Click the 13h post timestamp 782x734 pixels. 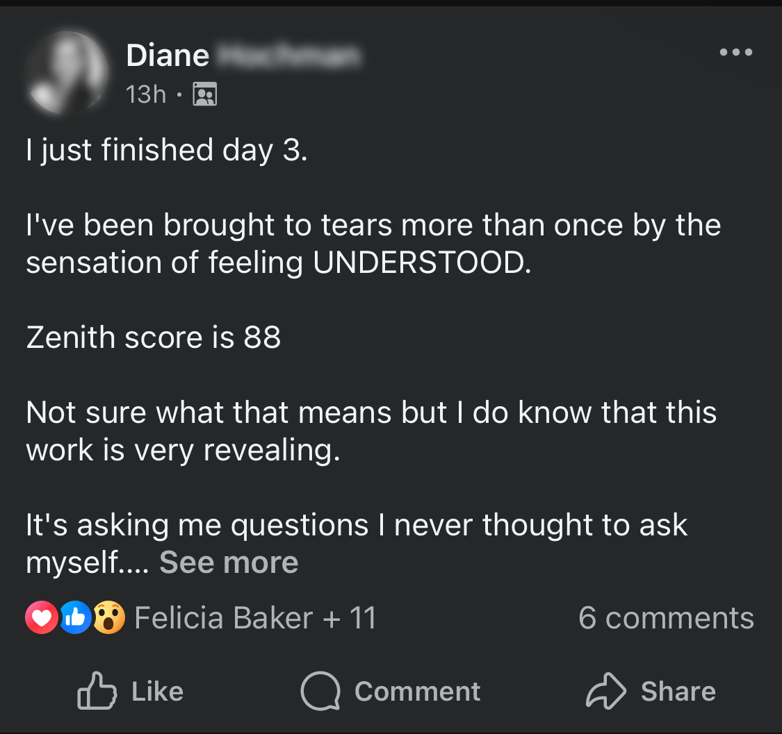click(x=146, y=94)
